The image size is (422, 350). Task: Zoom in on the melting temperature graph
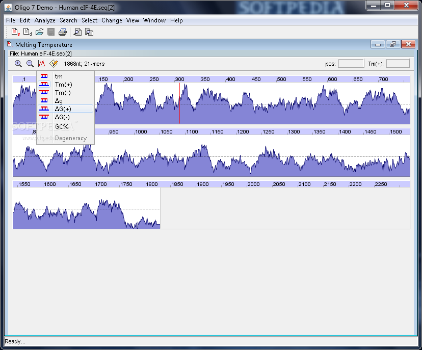18,64
